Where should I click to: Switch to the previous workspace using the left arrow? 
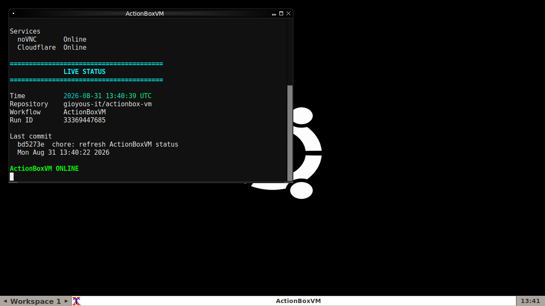pos(5,301)
